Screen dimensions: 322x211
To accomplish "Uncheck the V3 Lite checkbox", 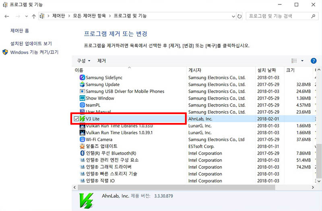I will pos(76,119).
